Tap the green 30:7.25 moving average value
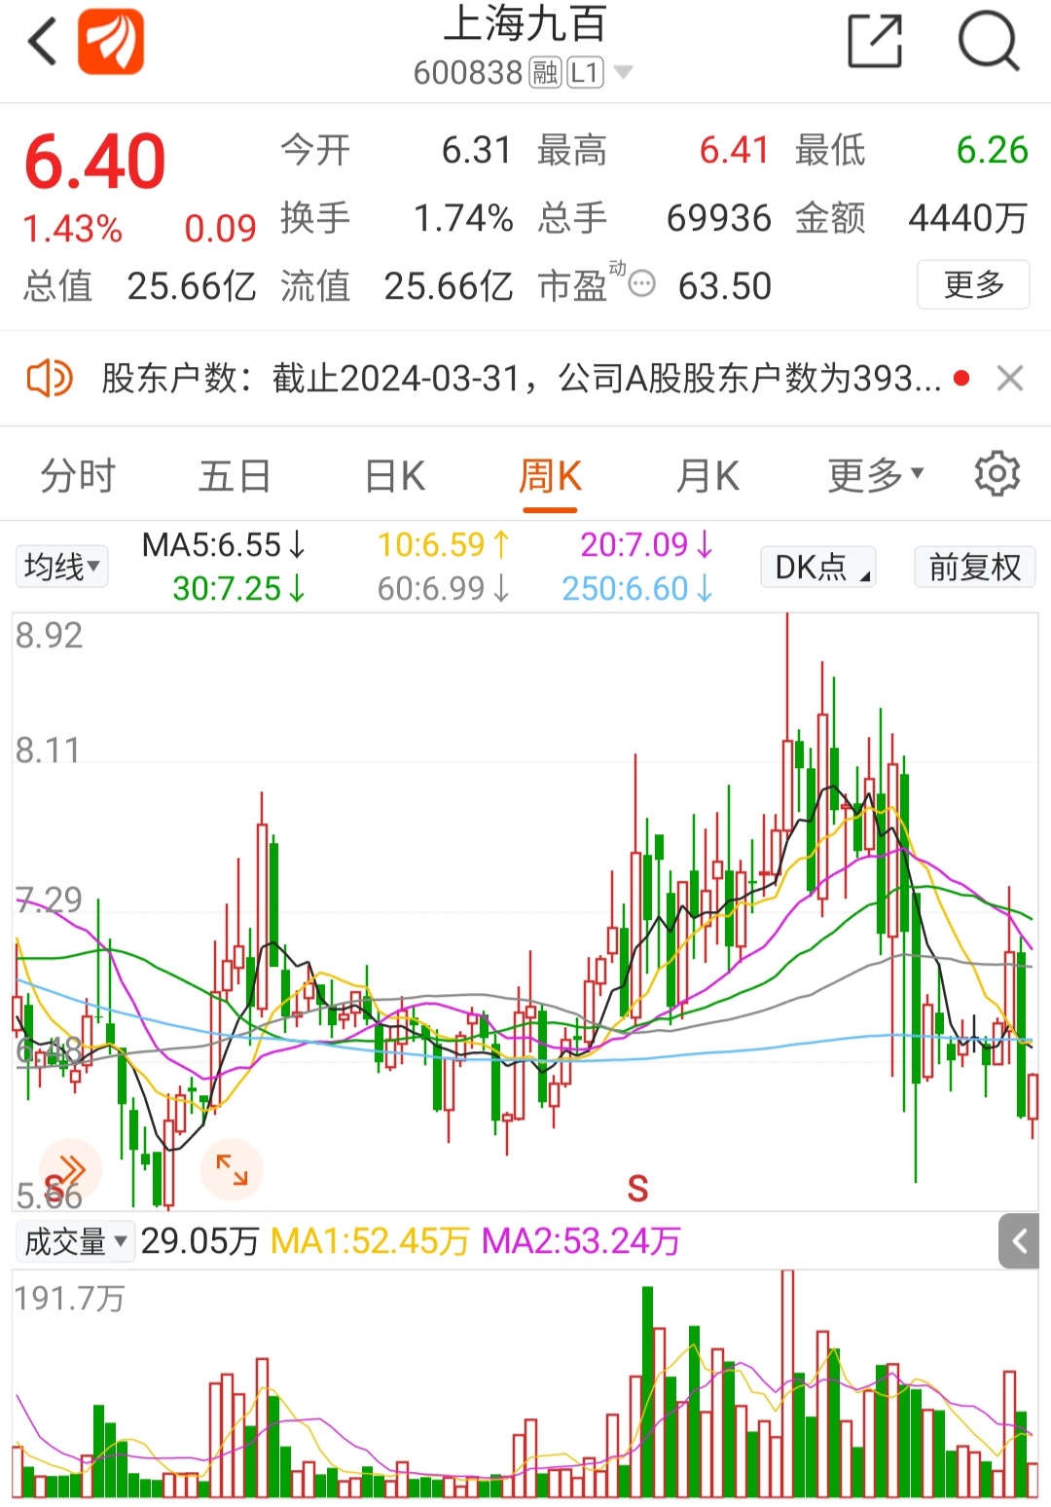The image size is (1051, 1507). coord(239,588)
